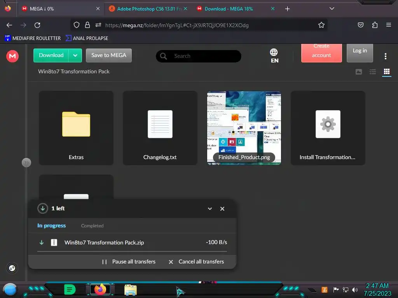Open the Firefox hamburger menu
The width and height of the screenshot is (398, 298).
(x=388, y=25)
